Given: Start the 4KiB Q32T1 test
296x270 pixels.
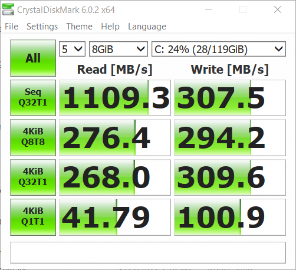Looking at the screenshot, I should click(x=33, y=177).
